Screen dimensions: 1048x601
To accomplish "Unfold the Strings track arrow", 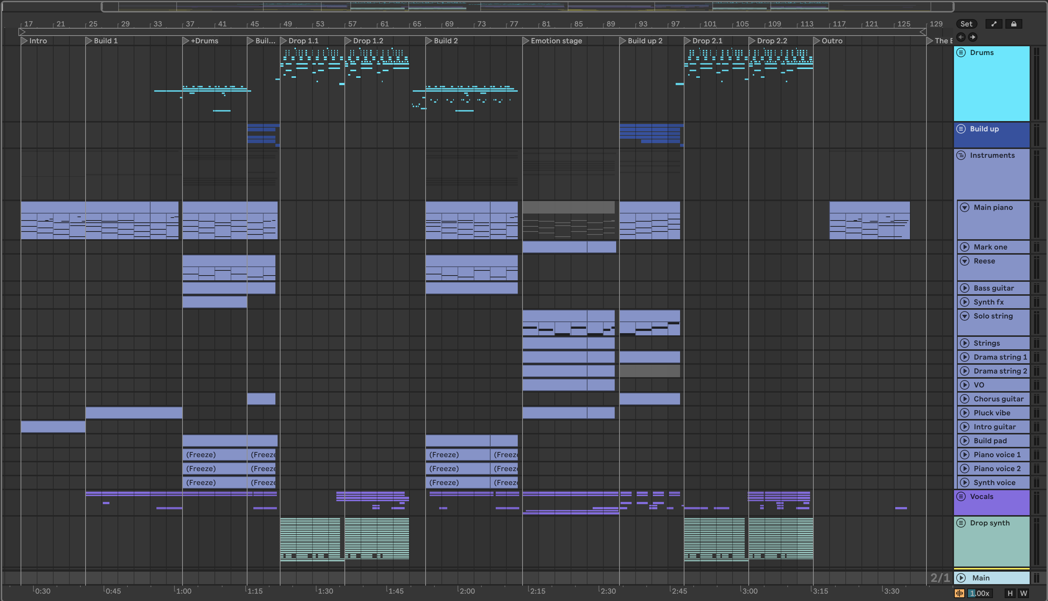I will pyautogui.click(x=965, y=343).
